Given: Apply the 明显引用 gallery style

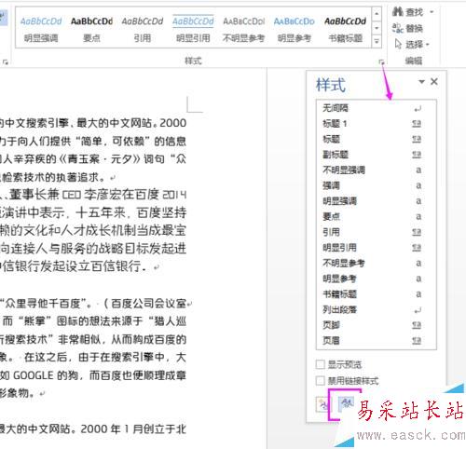Looking at the screenshot, I should pyautogui.click(x=193, y=29).
